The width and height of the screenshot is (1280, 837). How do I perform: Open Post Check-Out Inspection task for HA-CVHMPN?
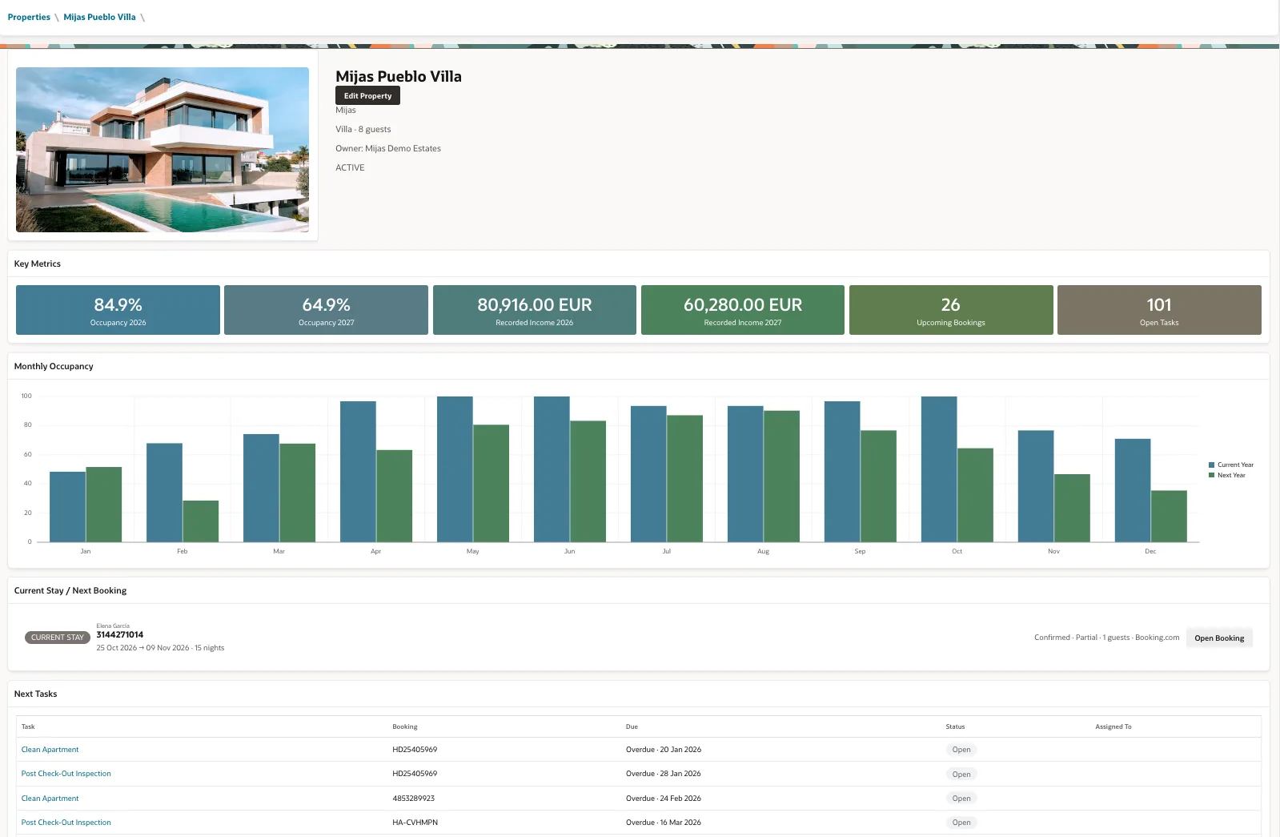pos(66,823)
